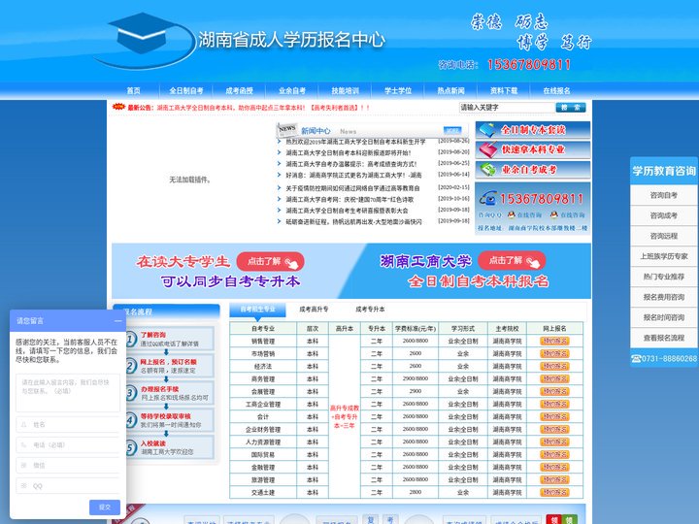Open news 关于疫情防控期间 article
699x524 pixels.
[352, 188]
